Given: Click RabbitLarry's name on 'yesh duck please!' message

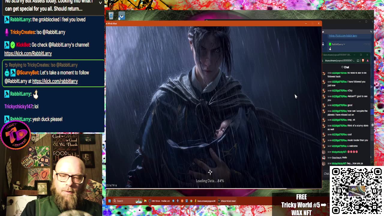Looking at the screenshot, I should 20,119.
